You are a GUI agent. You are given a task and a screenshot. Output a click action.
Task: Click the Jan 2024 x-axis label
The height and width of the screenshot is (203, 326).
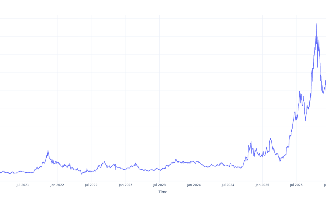[x=194, y=185]
